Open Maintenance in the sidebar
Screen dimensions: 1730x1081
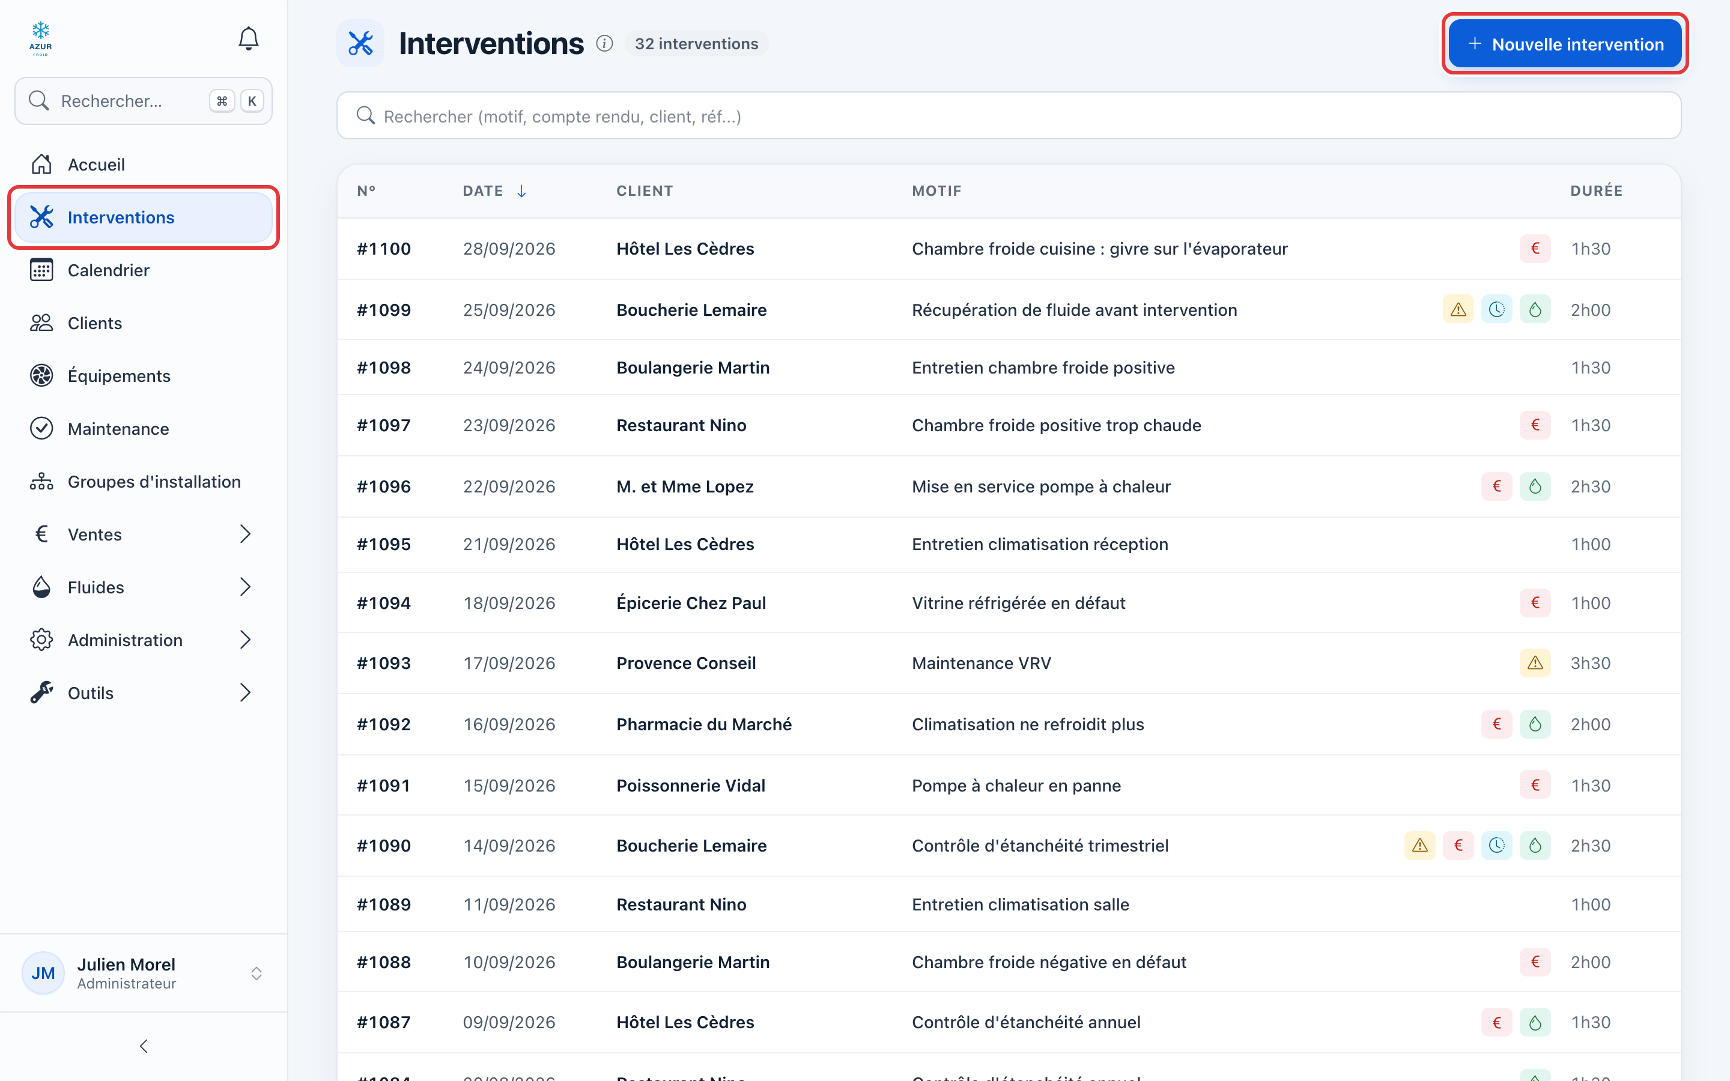(144, 429)
